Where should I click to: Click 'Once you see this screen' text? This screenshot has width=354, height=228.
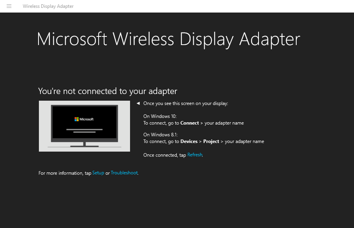tap(185, 103)
